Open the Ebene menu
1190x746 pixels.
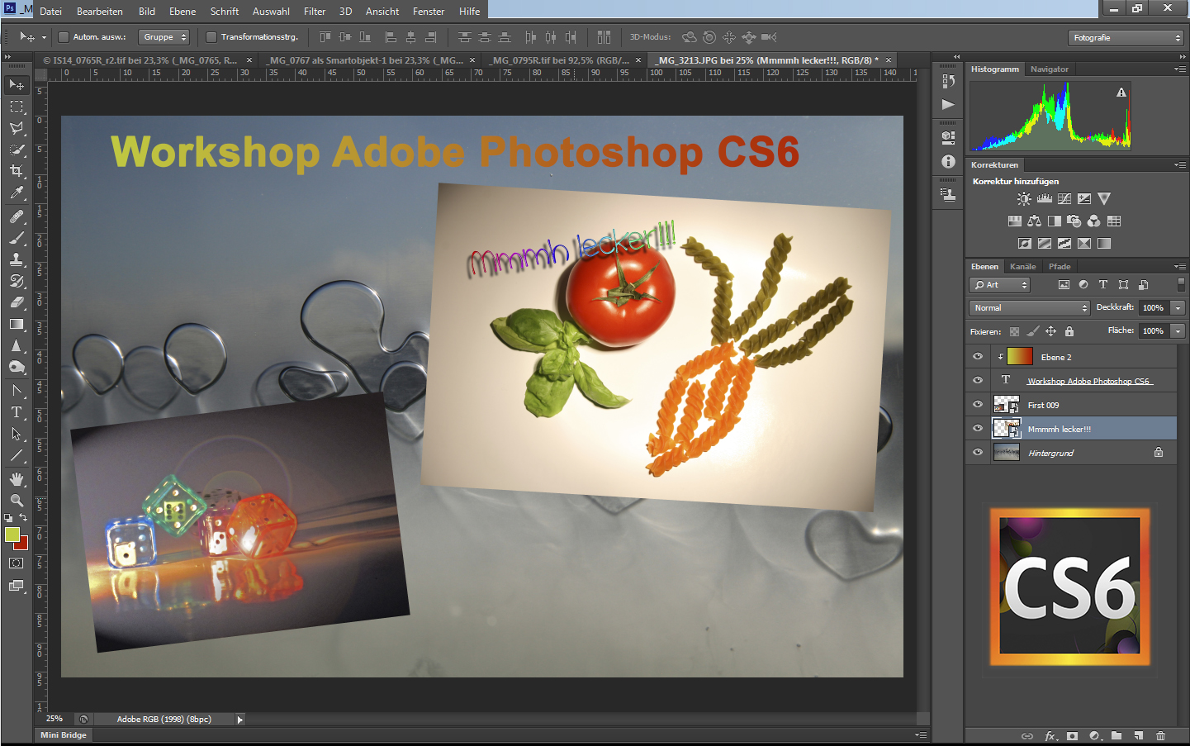point(183,12)
